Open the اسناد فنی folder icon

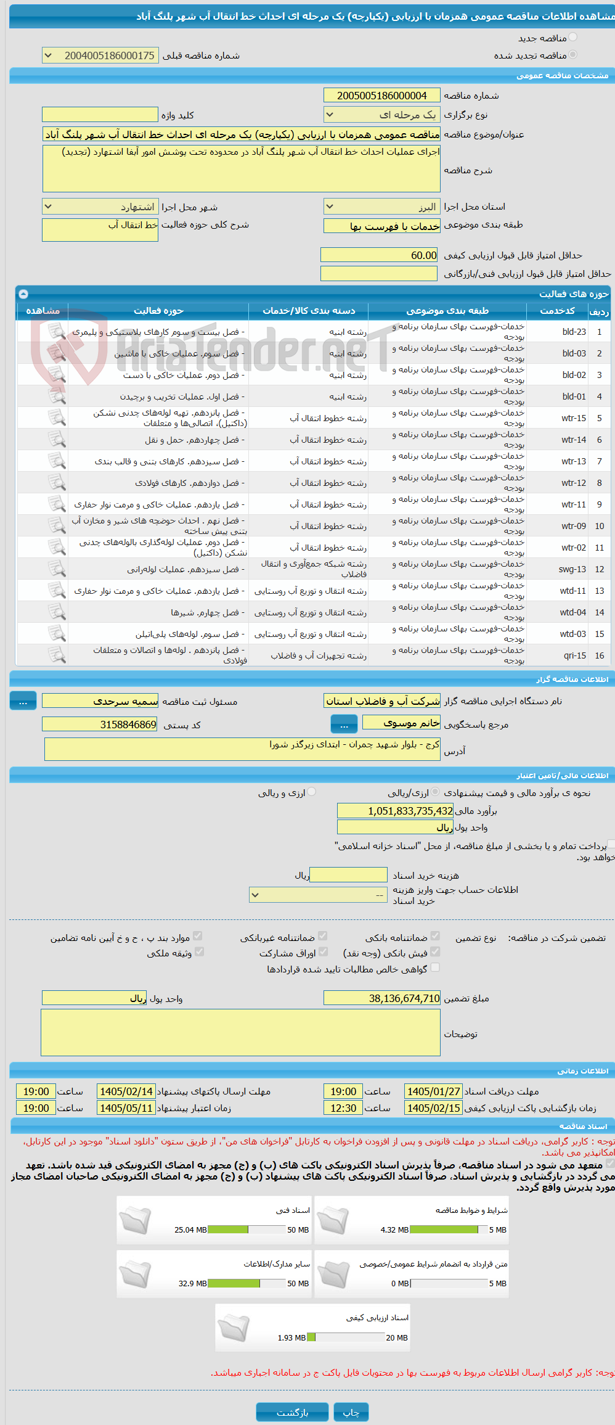[135, 1220]
